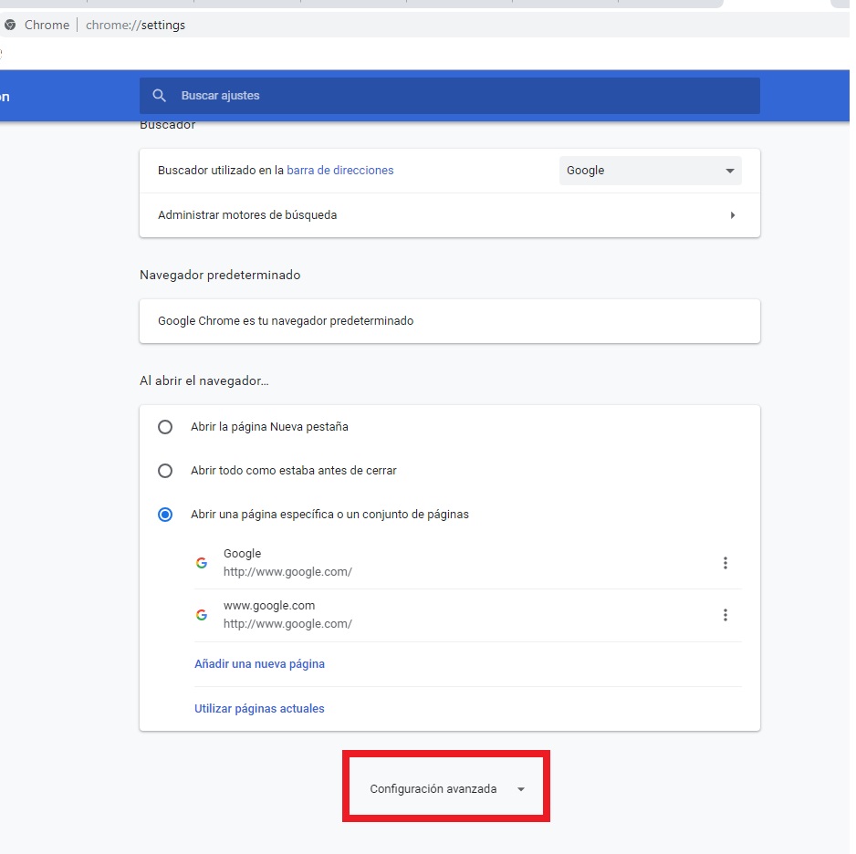Click 'Utilizar páginas actuales' link

point(259,709)
